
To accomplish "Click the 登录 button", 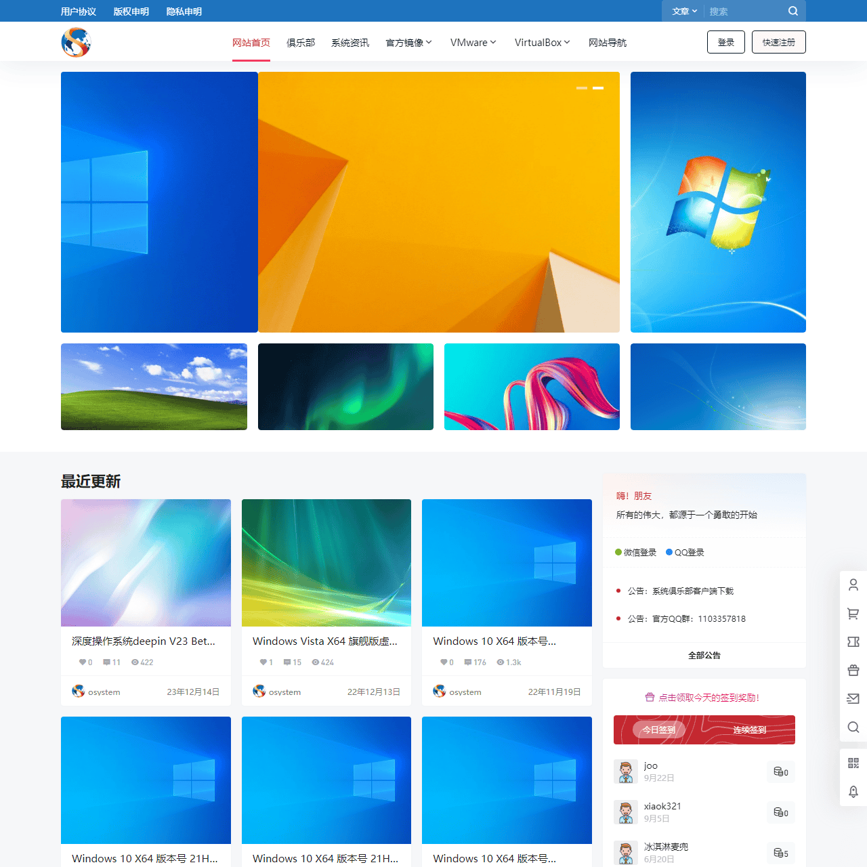I will (x=726, y=42).
